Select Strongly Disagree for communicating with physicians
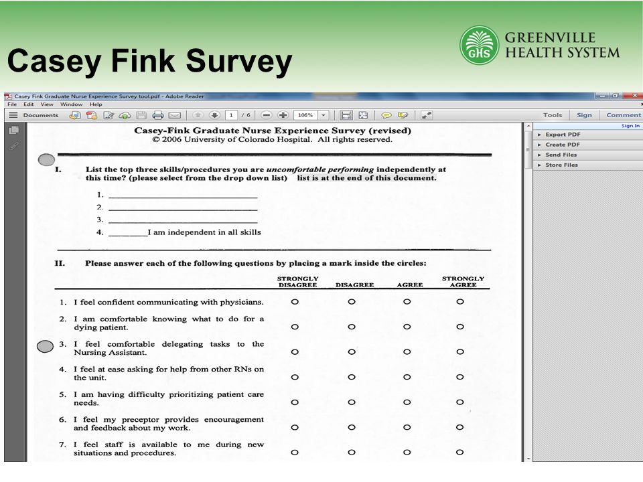This screenshot has width=643, height=482. coord(295,302)
